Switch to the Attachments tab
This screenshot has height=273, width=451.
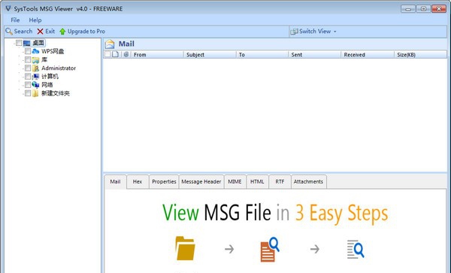[x=308, y=182]
